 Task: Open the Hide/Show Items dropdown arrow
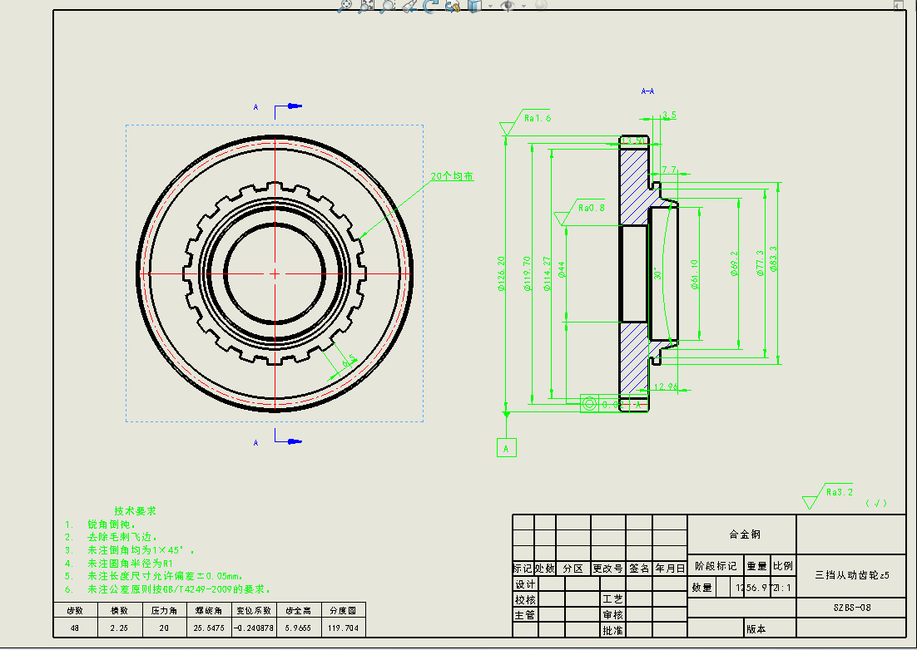(x=523, y=6)
